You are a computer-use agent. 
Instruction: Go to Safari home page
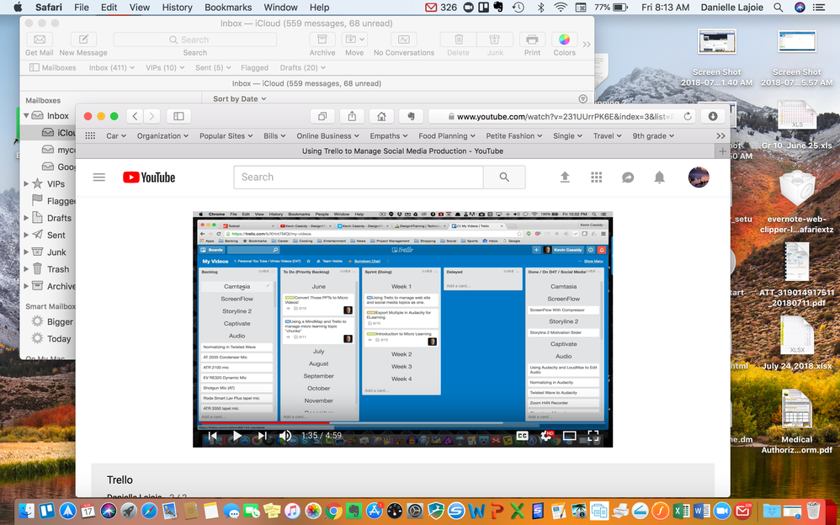click(x=381, y=116)
